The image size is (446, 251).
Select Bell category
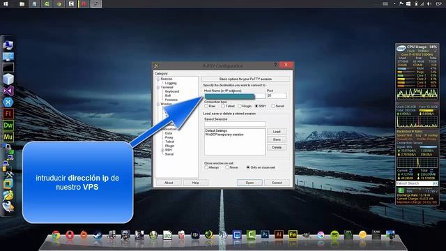[x=168, y=96]
